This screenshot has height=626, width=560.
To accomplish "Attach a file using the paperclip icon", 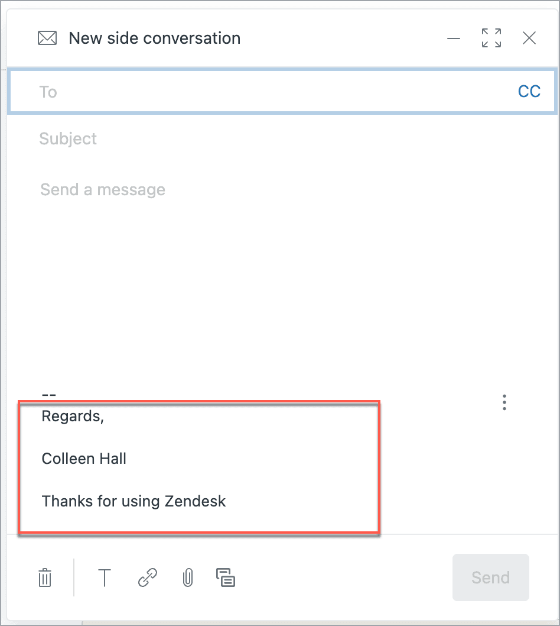I will point(187,578).
